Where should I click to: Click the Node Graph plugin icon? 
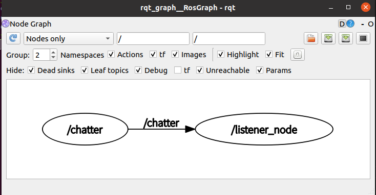6,24
